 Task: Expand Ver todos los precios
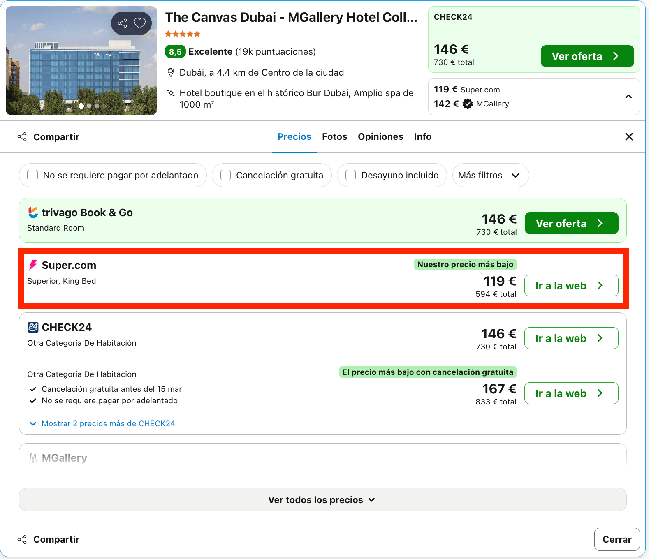322,500
